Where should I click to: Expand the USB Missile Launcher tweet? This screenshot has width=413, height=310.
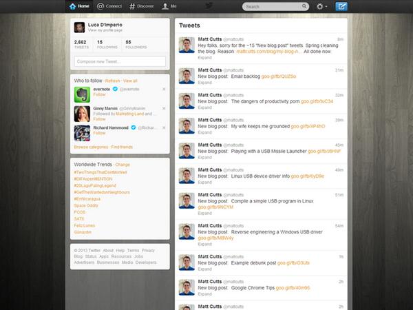coord(204,157)
